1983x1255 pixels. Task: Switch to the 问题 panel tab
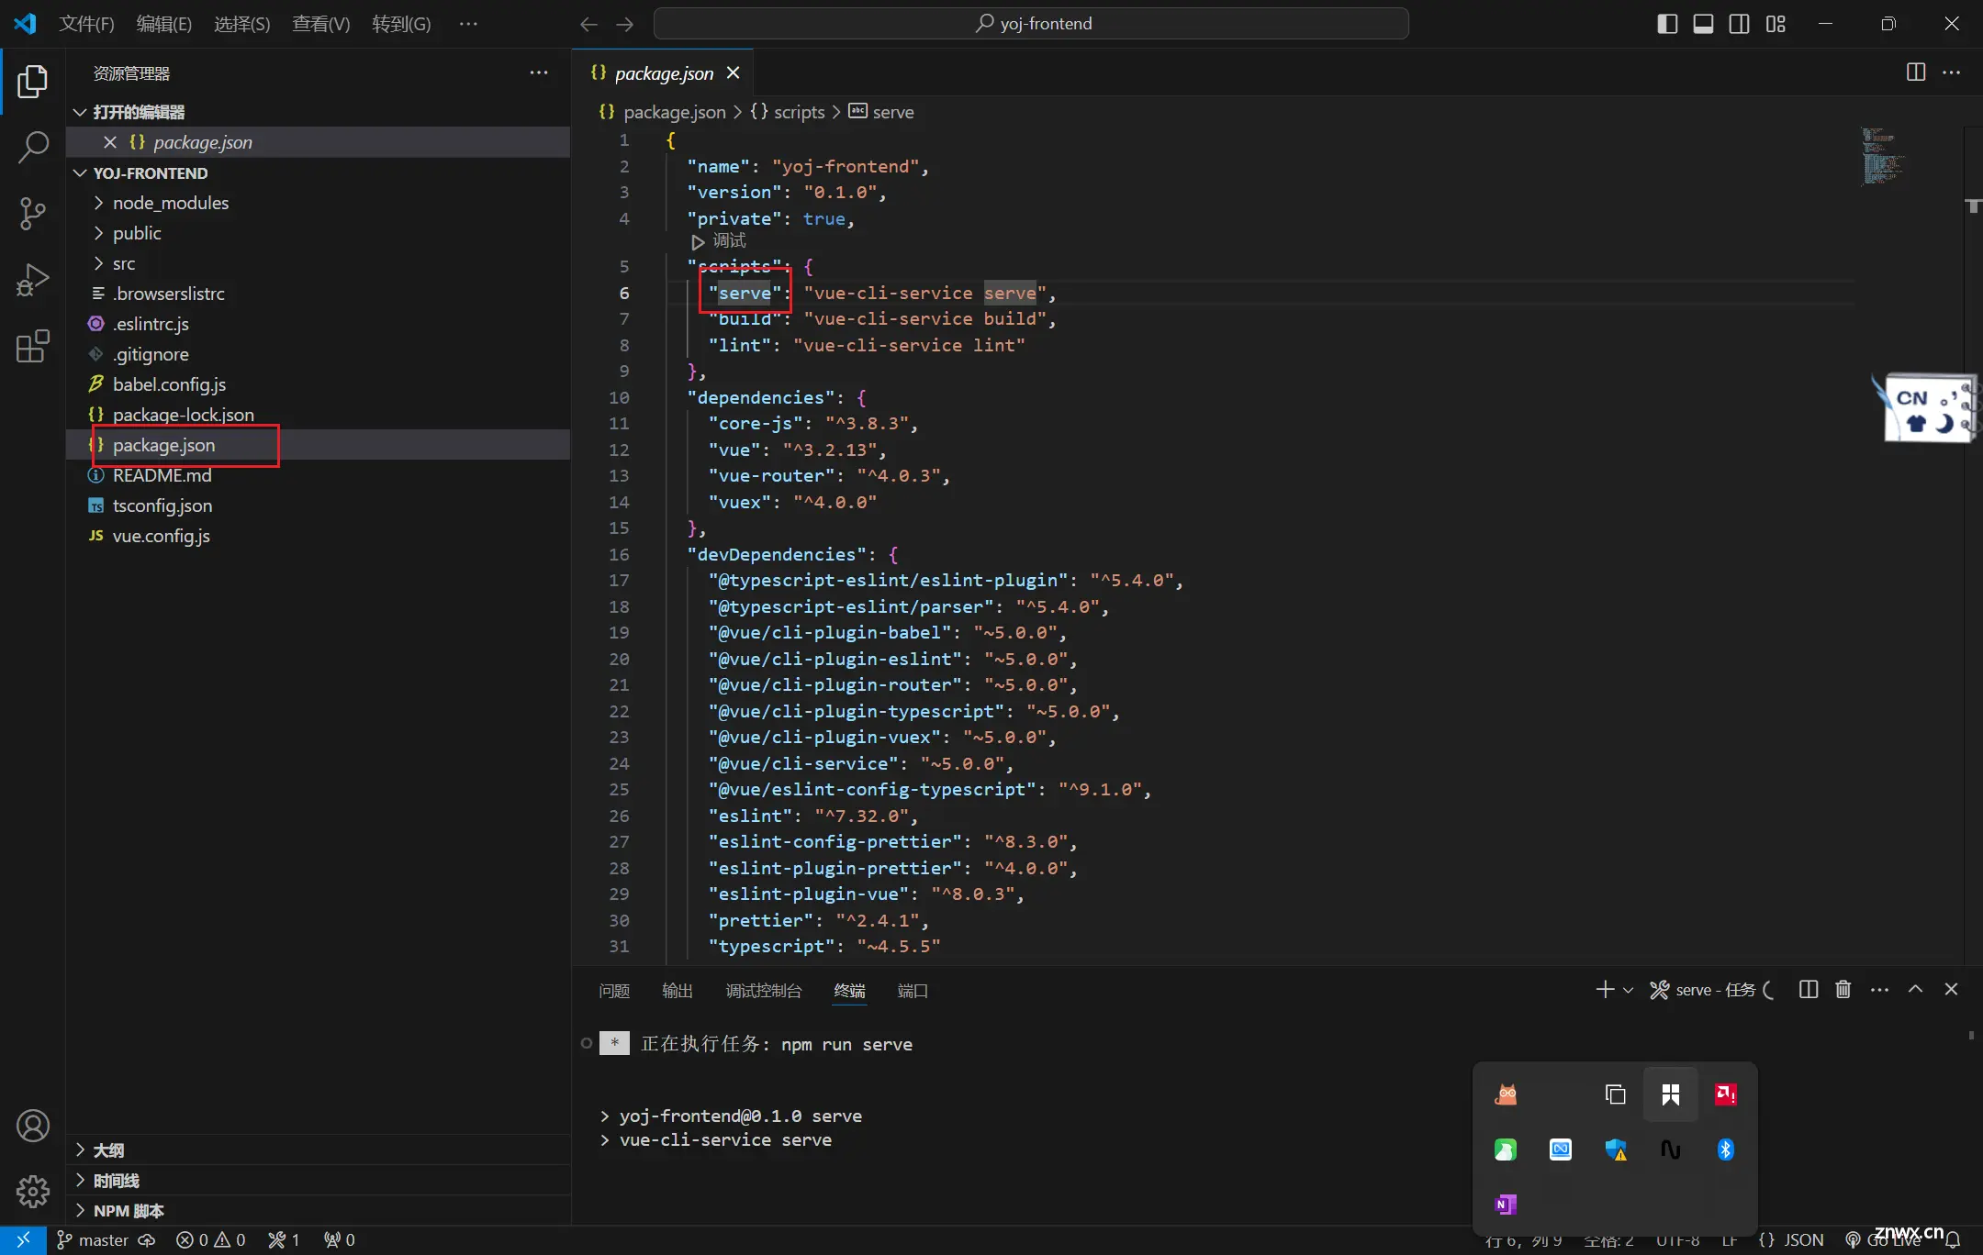[614, 991]
